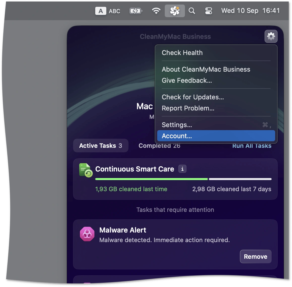The width and height of the screenshot is (292, 287).
Task: Click 'Malware detected. Immediate action required.' text
Action: [165, 240]
